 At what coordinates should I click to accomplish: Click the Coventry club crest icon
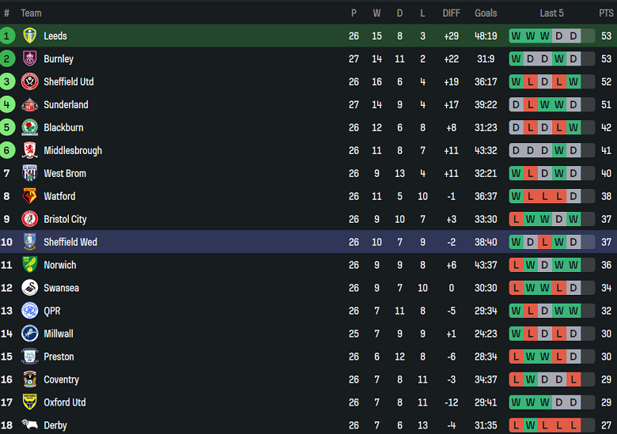point(29,379)
